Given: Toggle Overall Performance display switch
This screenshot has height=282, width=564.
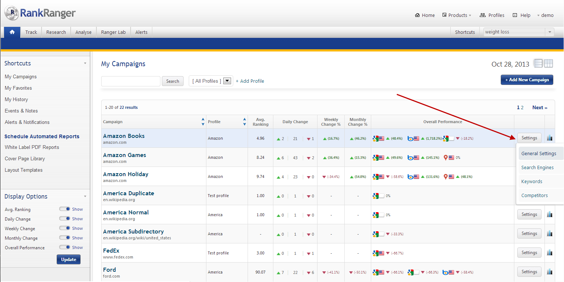Looking at the screenshot, I should click(x=64, y=247).
